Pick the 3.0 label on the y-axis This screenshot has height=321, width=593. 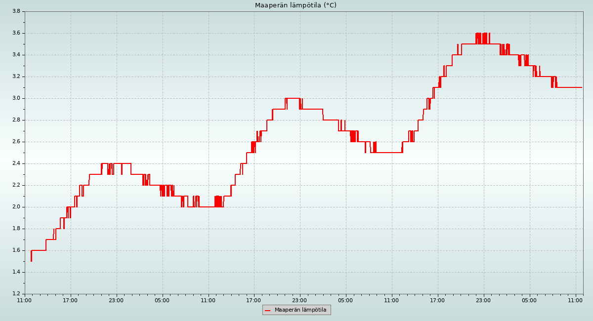(16, 98)
